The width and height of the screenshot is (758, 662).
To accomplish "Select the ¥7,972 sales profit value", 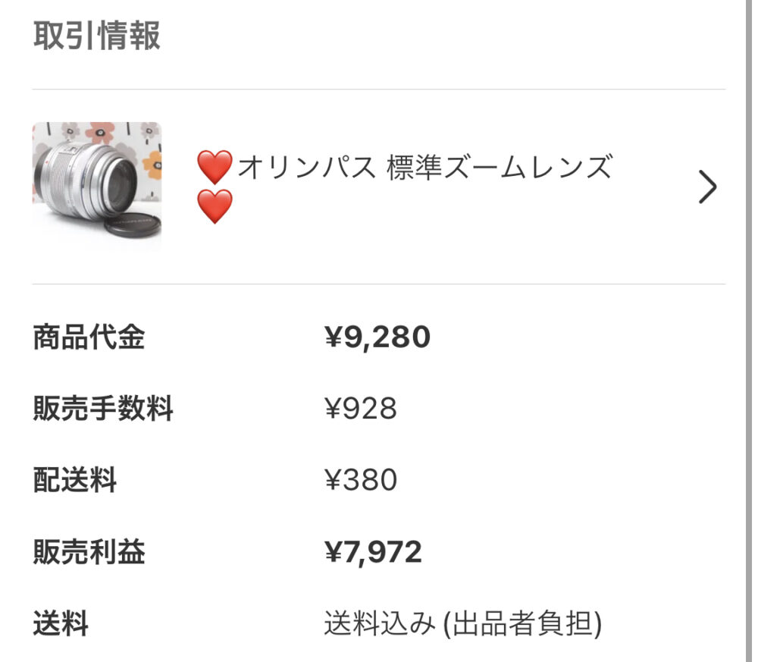I will pyautogui.click(x=373, y=553).
